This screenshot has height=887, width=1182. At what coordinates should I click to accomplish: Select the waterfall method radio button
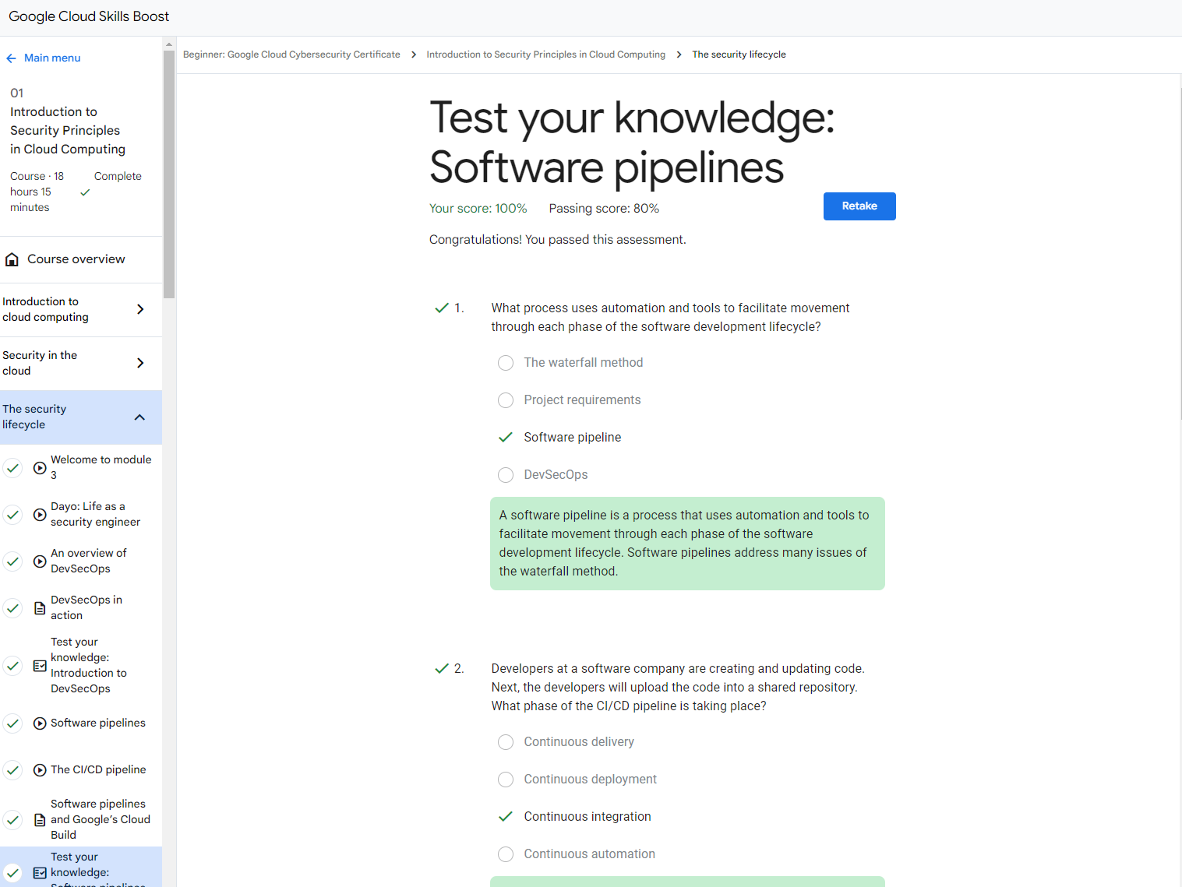pyautogui.click(x=506, y=363)
